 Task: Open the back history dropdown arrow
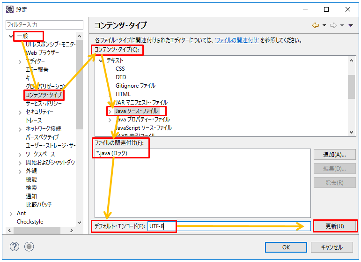324,25
